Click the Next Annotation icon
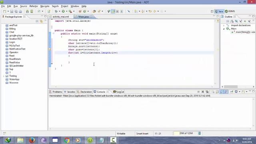This screenshot has height=144, width=256. tap(136, 11)
